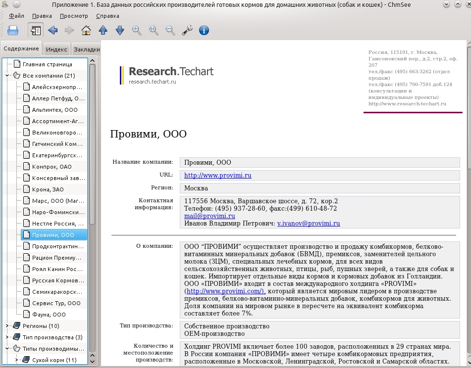Screen dimensions: 471x368
Task: Click the contents tree scroll-down arrow at bottom
Action: (x=93, y=362)
